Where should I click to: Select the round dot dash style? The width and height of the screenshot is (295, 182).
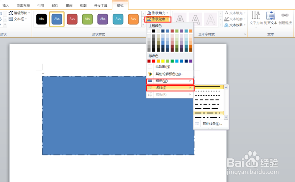tap(209, 91)
